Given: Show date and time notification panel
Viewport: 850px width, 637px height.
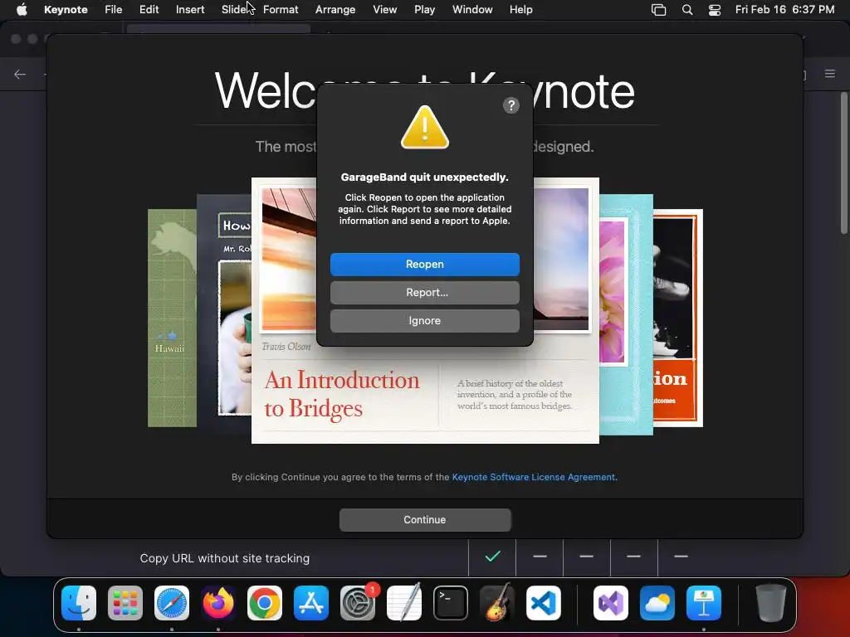Looking at the screenshot, I should tap(784, 10).
